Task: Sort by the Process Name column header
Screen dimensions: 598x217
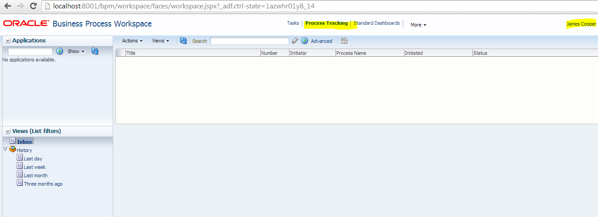Action: (369, 53)
